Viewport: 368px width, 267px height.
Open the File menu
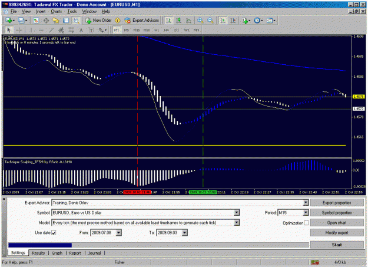coord(14,12)
